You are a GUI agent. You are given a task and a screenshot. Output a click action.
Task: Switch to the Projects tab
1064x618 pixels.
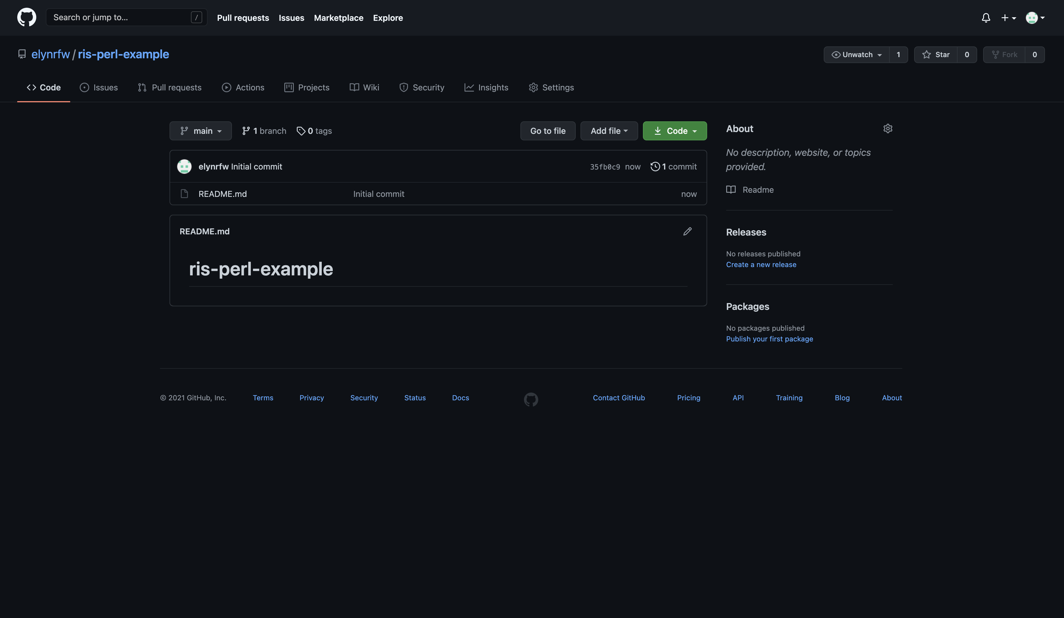tap(307, 87)
